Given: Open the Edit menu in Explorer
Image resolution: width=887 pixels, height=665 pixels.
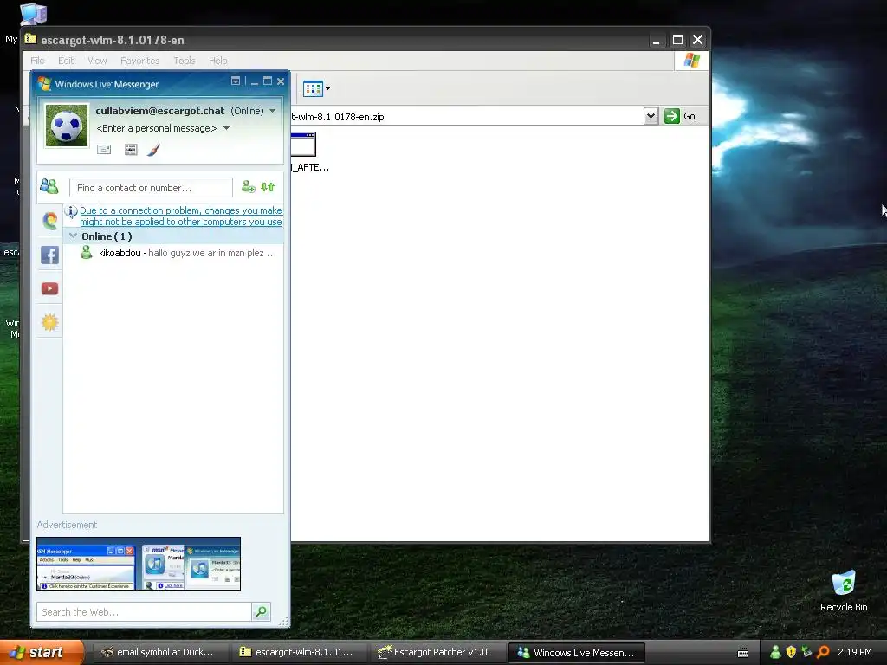Looking at the screenshot, I should (x=66, y=61).
